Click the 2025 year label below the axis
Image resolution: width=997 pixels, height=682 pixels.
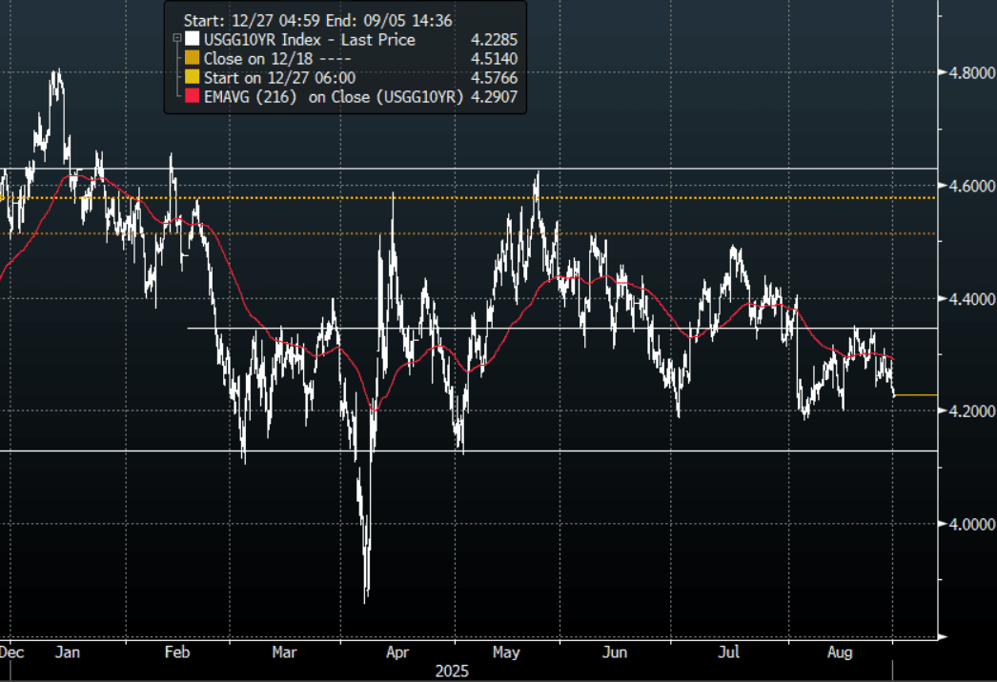pyautogui.click(x=451, y=671)
